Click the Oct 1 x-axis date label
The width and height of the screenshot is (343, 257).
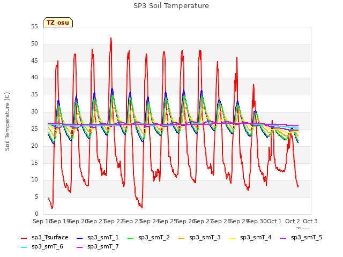point(274,221)
